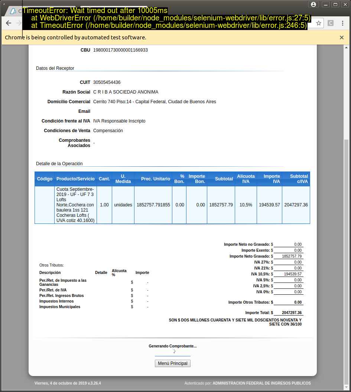Screen dimensions: 351x392
Task: Click the Otros Tributos heading
Action: (x=52, y=265)
